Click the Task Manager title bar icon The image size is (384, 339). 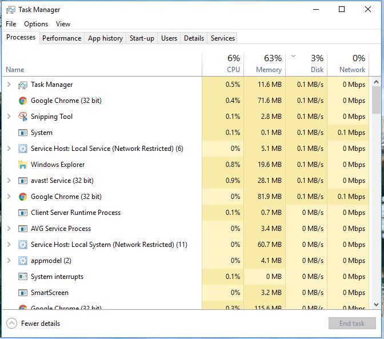click(x=11, y=10)
